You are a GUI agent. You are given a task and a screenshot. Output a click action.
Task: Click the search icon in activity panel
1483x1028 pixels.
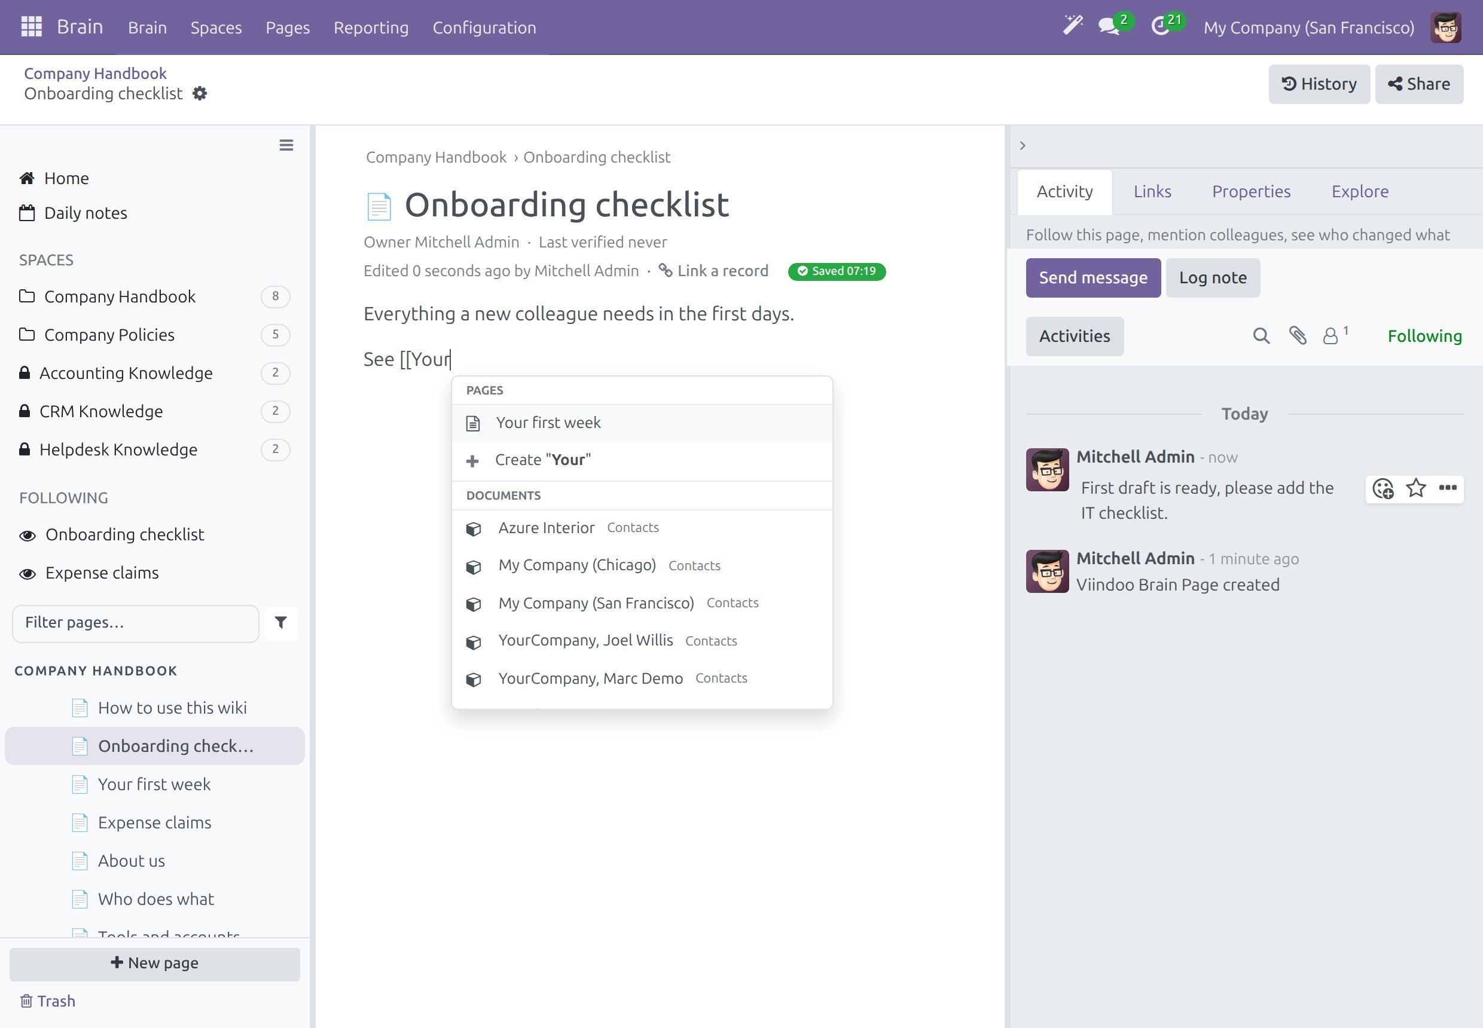click(x=1261, y=335)
